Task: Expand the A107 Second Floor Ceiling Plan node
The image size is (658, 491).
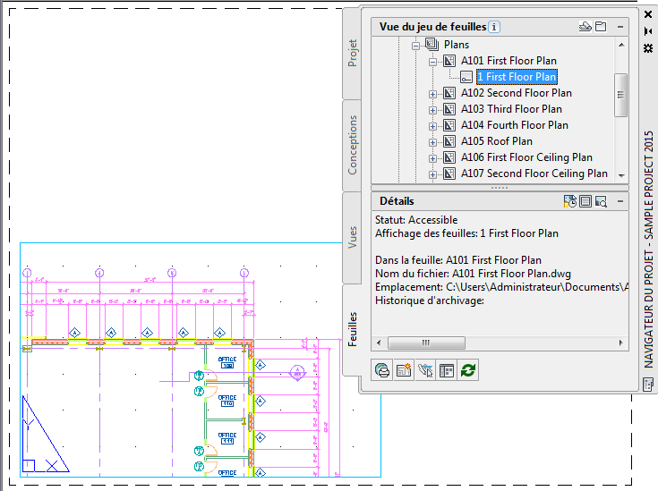Action: (x=432, y=174)
